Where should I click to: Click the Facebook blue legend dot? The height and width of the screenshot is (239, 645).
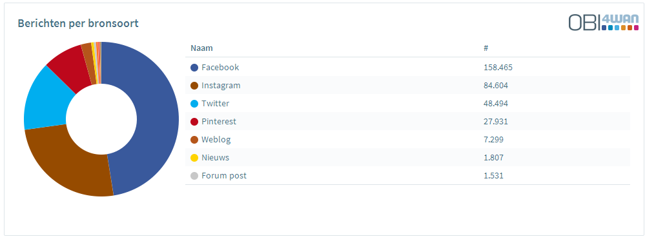coord(194,68)
